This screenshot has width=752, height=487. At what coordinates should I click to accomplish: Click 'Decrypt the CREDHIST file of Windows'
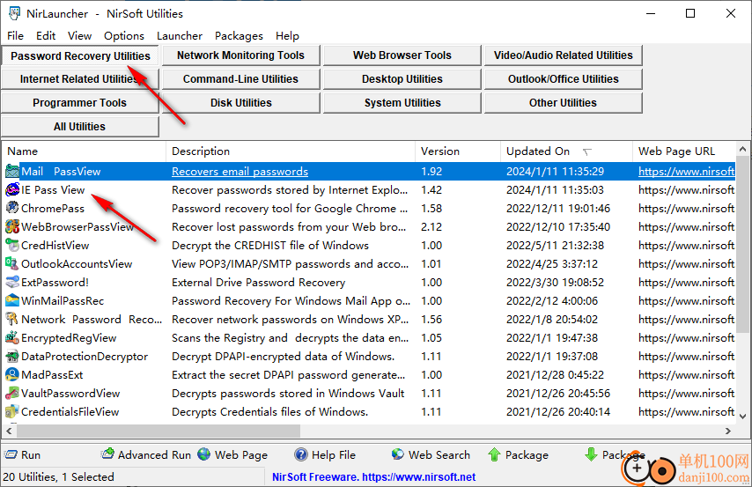coord(270,245)
